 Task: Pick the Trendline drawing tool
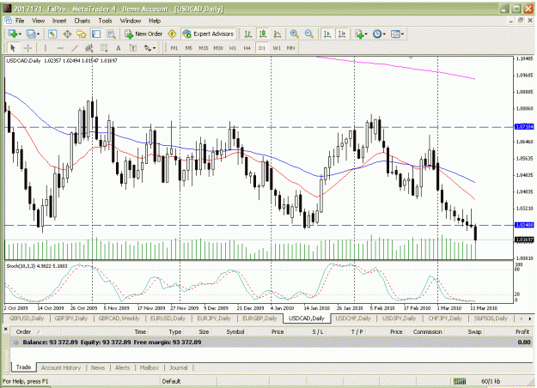click(x=75, y=48)
